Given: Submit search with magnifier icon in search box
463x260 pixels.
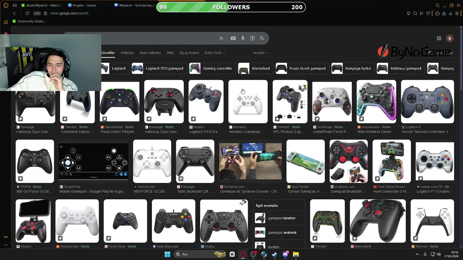Looking at the screenshot, I should point(262,38).
